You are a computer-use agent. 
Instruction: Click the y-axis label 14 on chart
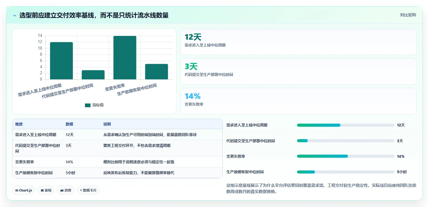[40, 36]
